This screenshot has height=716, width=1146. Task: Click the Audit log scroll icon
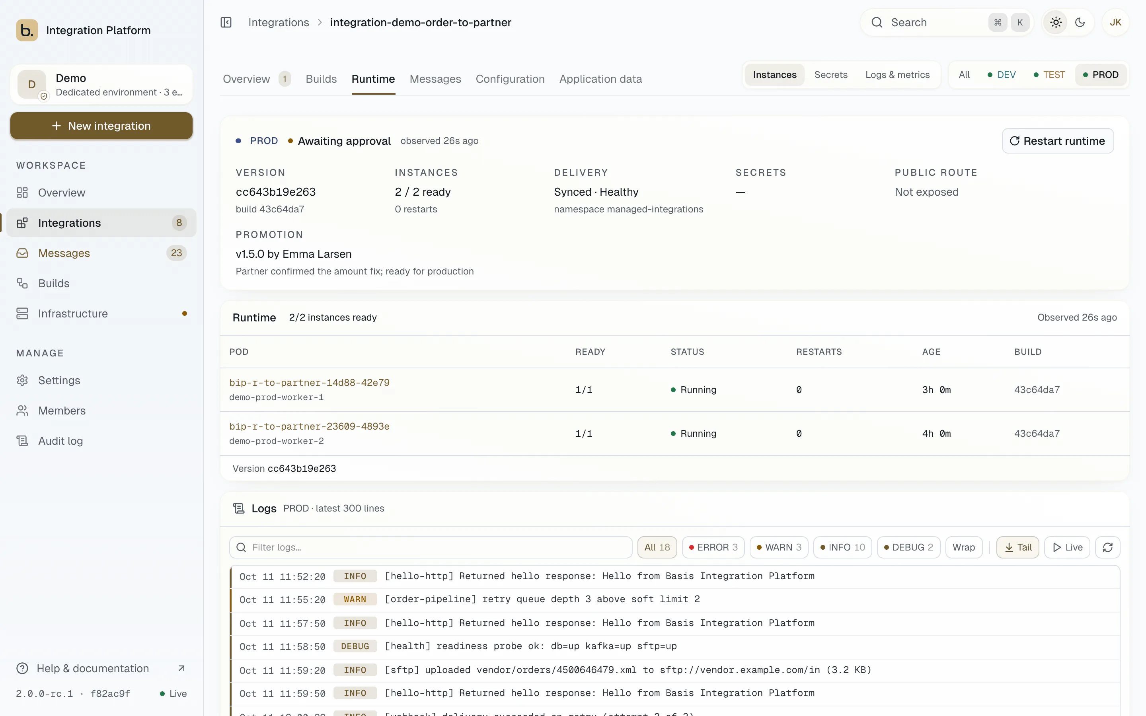(22, 441)
